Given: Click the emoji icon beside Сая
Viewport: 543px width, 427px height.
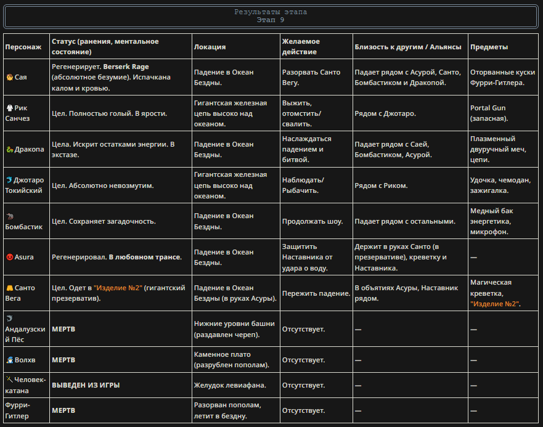Looking at the screenshot, I should coord(10,77).
